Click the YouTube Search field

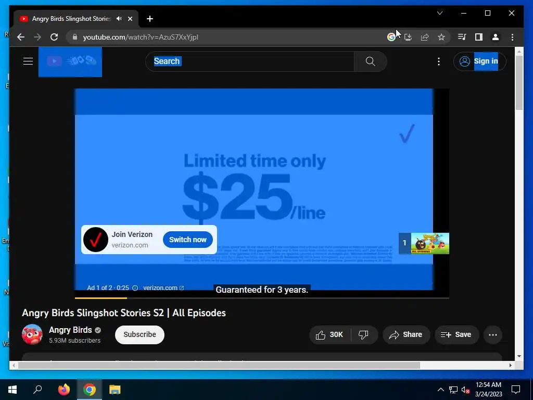click(x=250, y=61)
